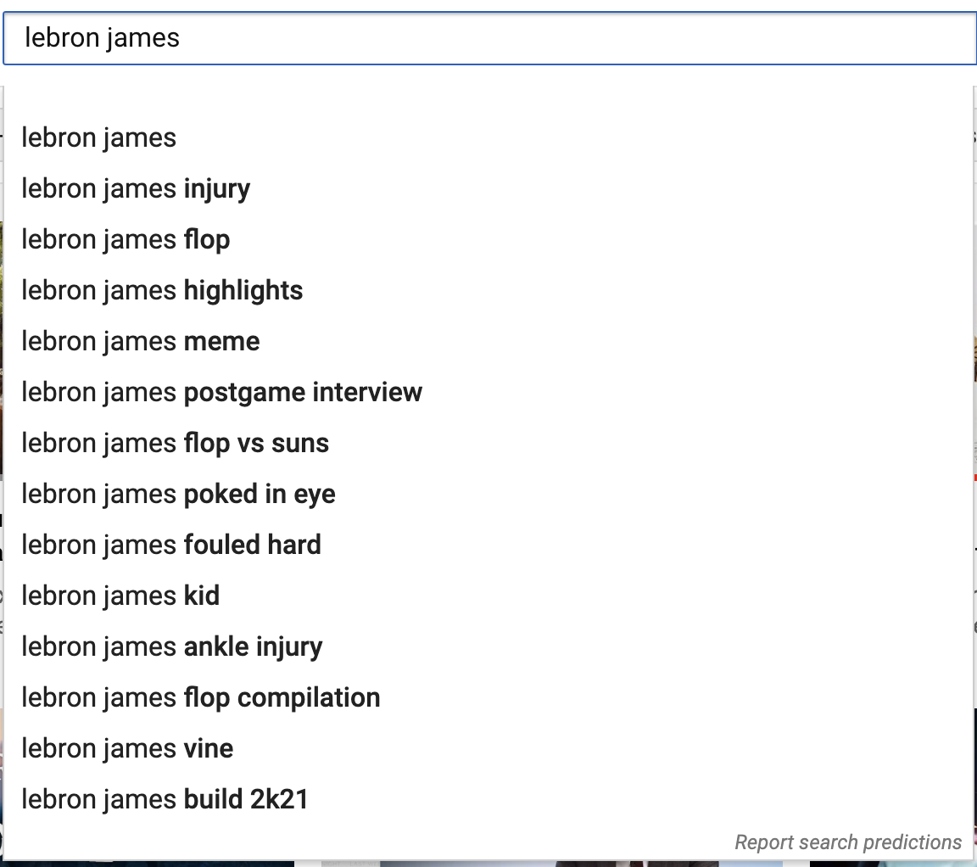Choose 'lebron james ankle injury' suggestion

488,647
